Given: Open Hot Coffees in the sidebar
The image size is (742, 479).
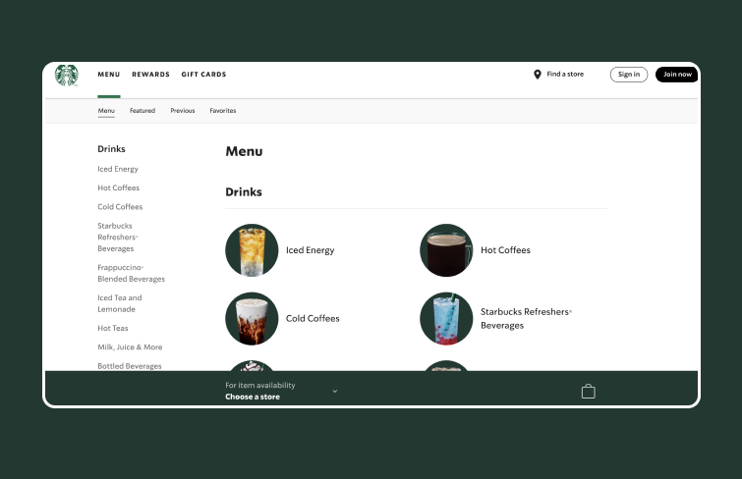Looking at the screenshot, I should [x=118, y=187].
